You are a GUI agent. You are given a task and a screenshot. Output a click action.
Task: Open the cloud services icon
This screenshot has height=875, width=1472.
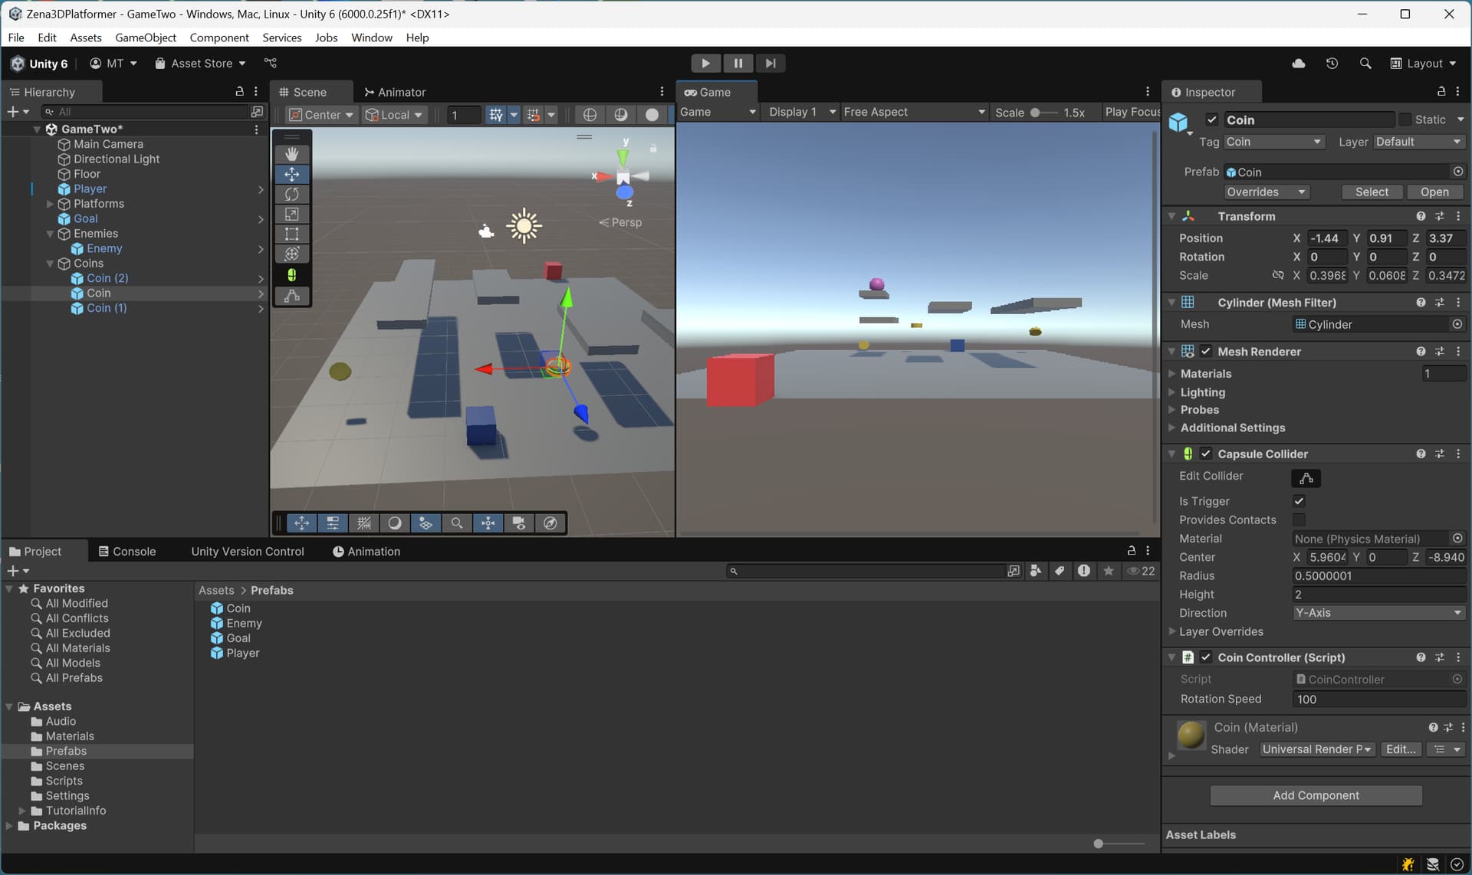pyautogui.click(x=1299, y=64)
